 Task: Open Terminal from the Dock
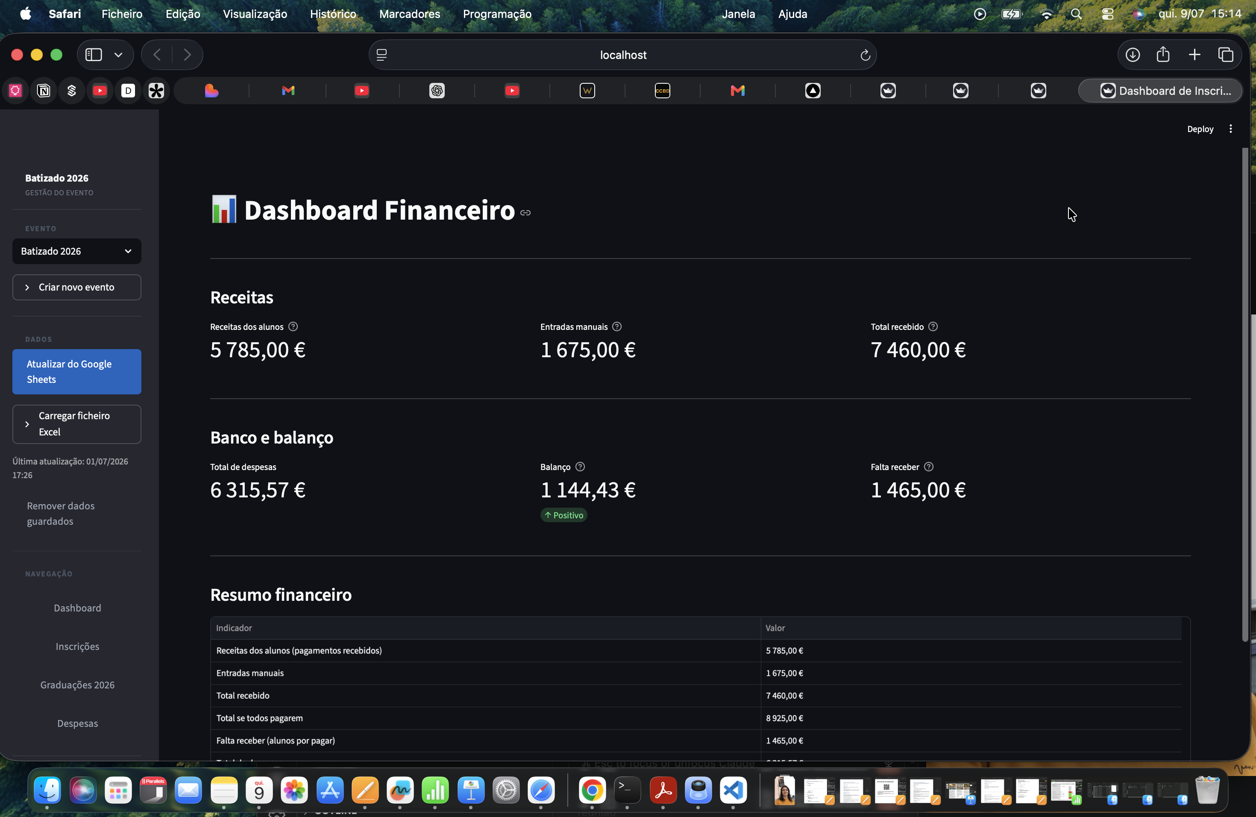[628, 790]
